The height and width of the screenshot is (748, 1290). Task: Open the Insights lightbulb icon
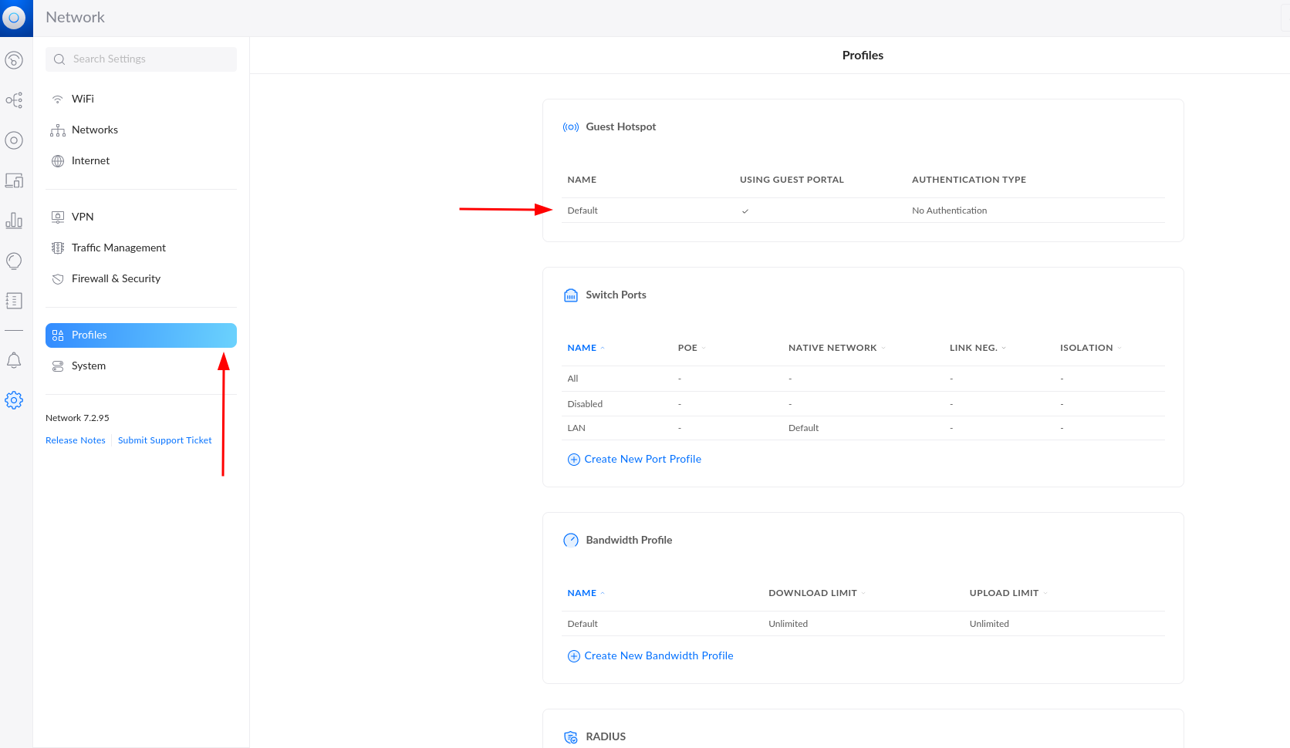(x=14, y=261)
